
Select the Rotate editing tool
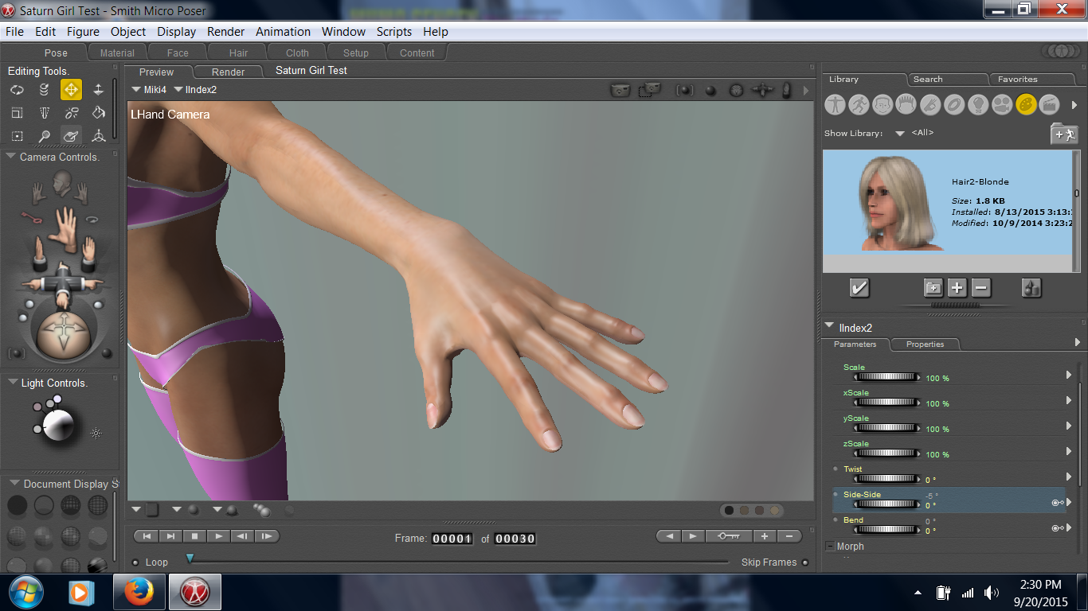(17, 90)
